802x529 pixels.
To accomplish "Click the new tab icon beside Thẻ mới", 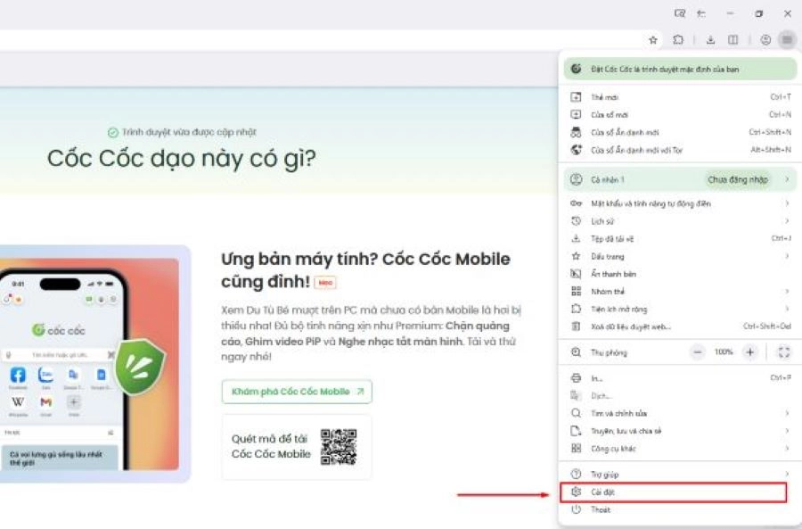I will click(x=576, y=96).
